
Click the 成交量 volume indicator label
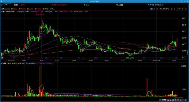click(x=3, y=64)
